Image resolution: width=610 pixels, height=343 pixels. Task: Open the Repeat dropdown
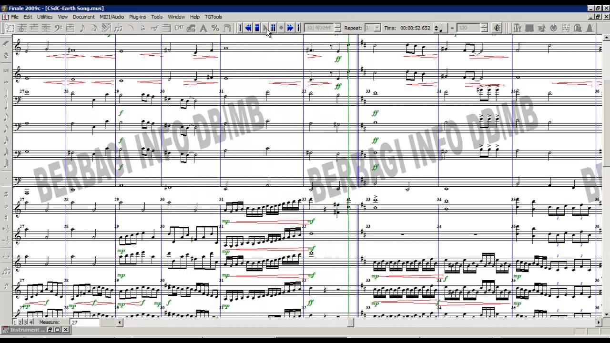point(377,28)
